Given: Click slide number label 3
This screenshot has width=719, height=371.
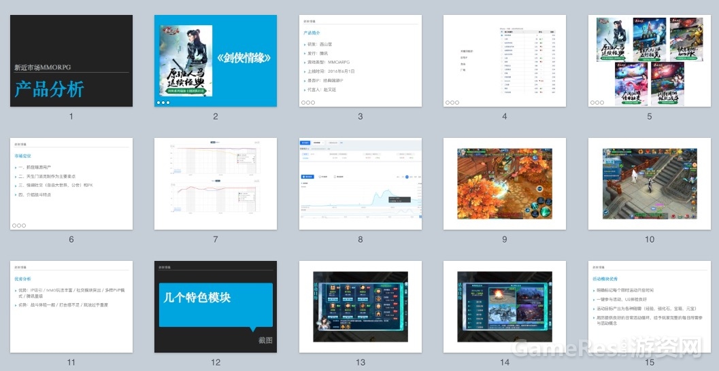Looking at the screenshot, I should click(x=361, y=116).
